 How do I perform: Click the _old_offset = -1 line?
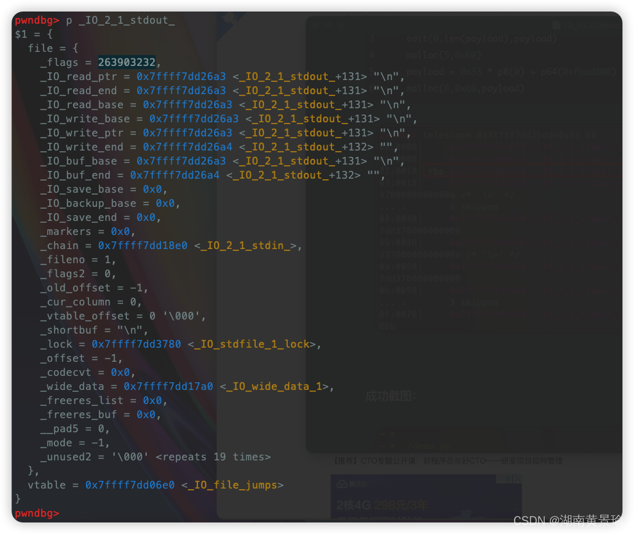[94, 288]
